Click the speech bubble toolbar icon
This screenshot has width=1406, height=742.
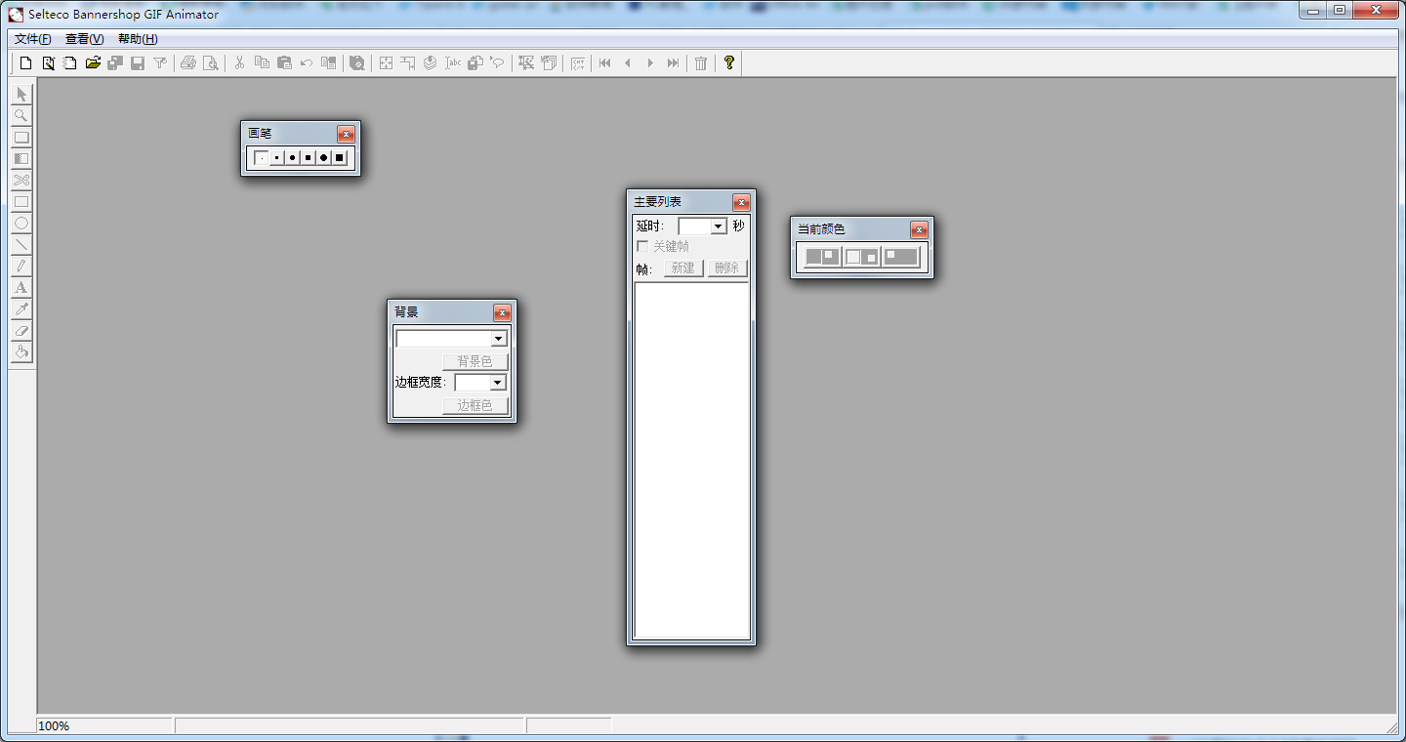click(498, 63)
